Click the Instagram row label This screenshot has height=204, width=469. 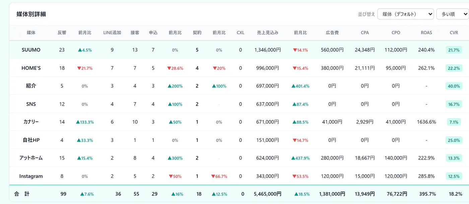[31, 176]
